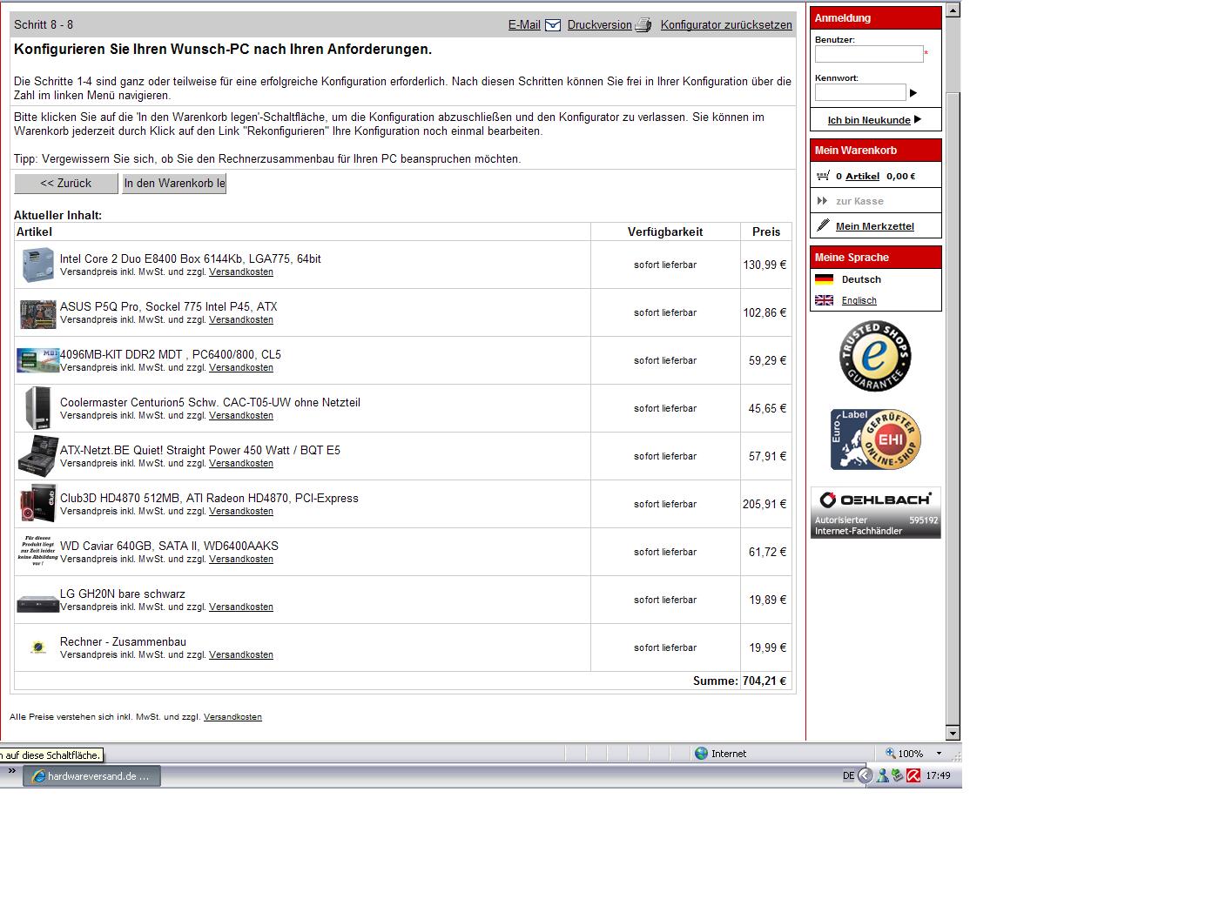Click the In den Warenkorb legen button
This screenshot has width=1226, height=919.
pyautogui.click(x=174, y=184)
